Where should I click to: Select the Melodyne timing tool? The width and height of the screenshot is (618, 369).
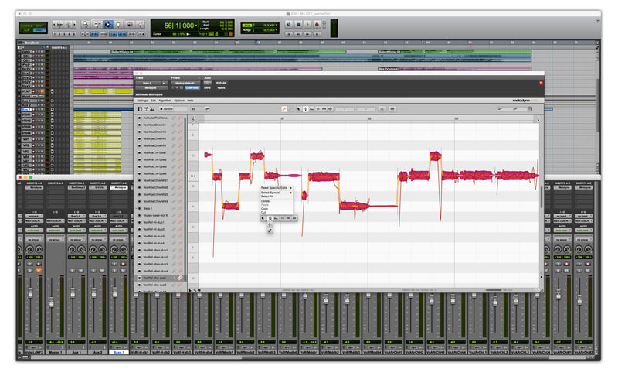[324, 108]
